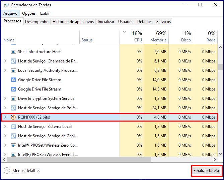Click the Intel(R) PROSet/Wireless Event L... icon

(13, 155)
